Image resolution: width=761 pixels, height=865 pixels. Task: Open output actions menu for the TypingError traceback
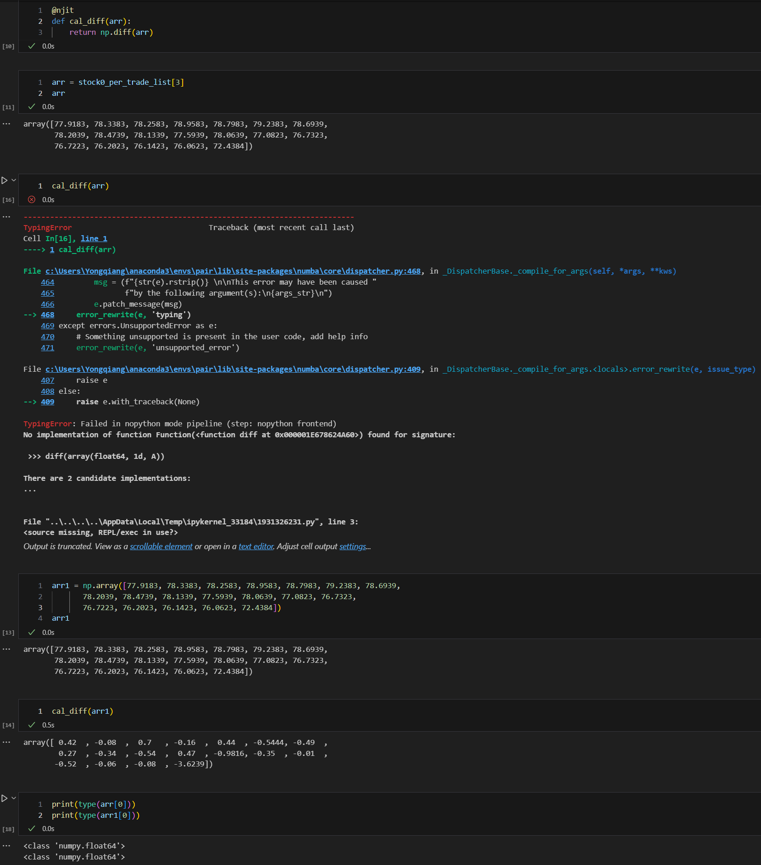coord(6,216)
